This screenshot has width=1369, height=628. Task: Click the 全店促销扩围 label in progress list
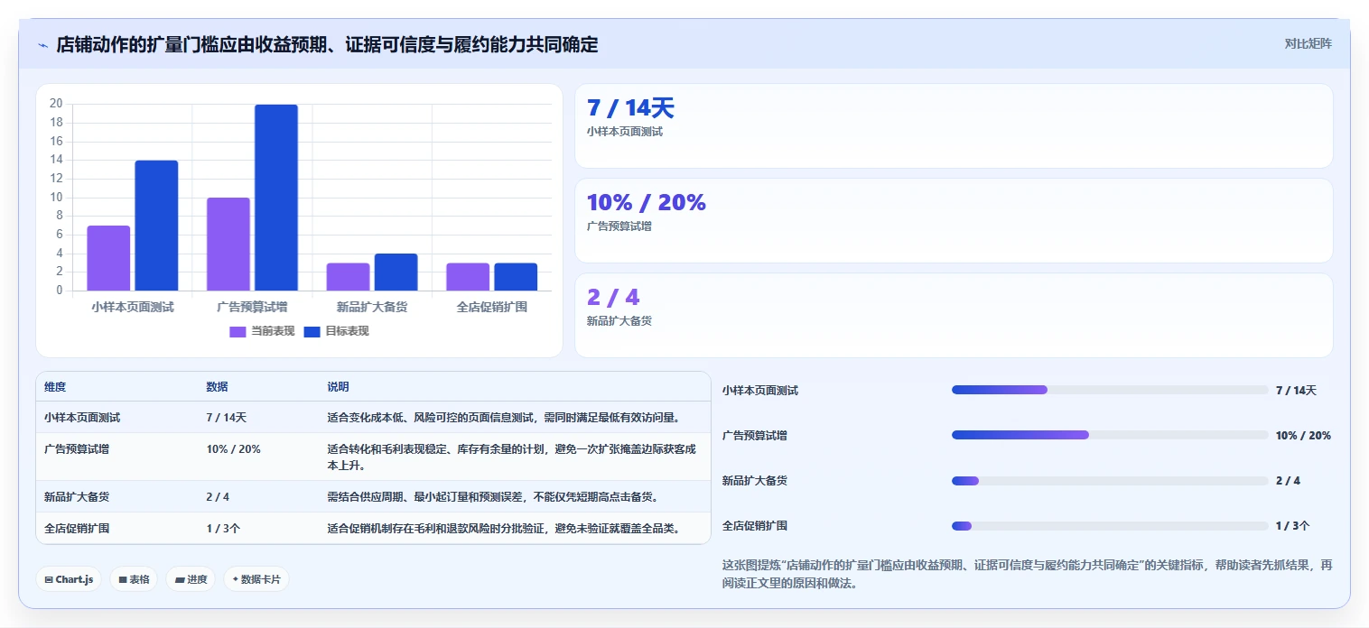[x=755, y=525]
